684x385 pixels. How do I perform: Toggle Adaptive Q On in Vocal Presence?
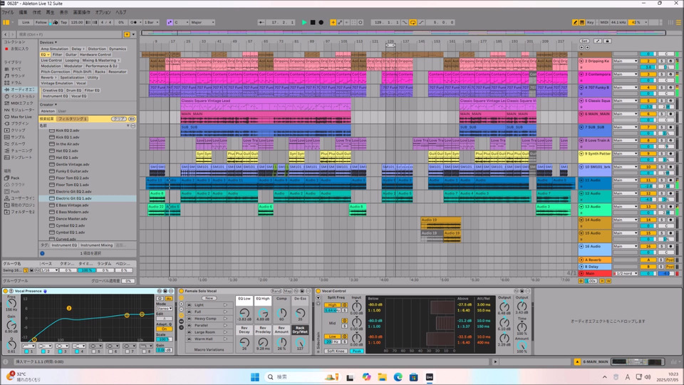pos(163,329)
